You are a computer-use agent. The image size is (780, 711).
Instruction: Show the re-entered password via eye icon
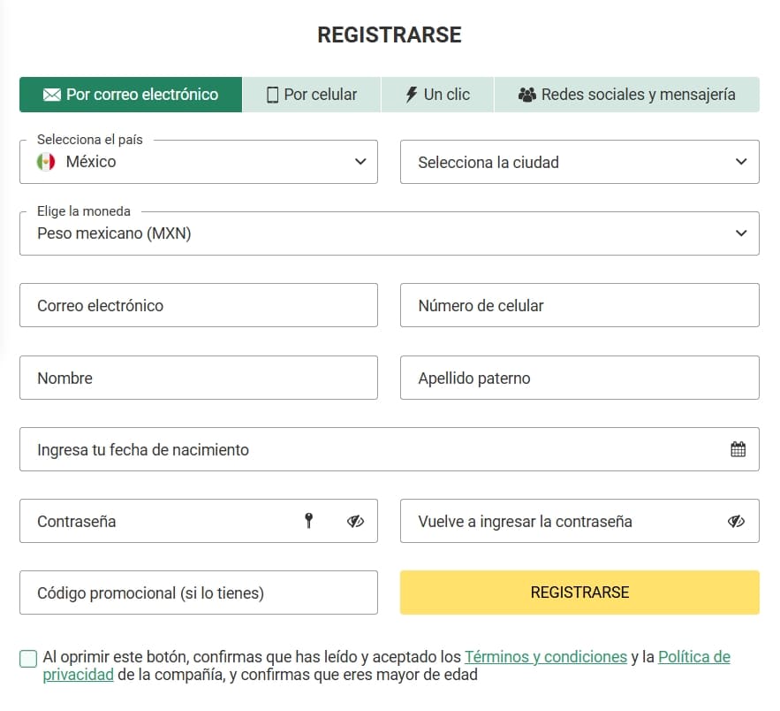pyautogui.click(x=736, y=521)
